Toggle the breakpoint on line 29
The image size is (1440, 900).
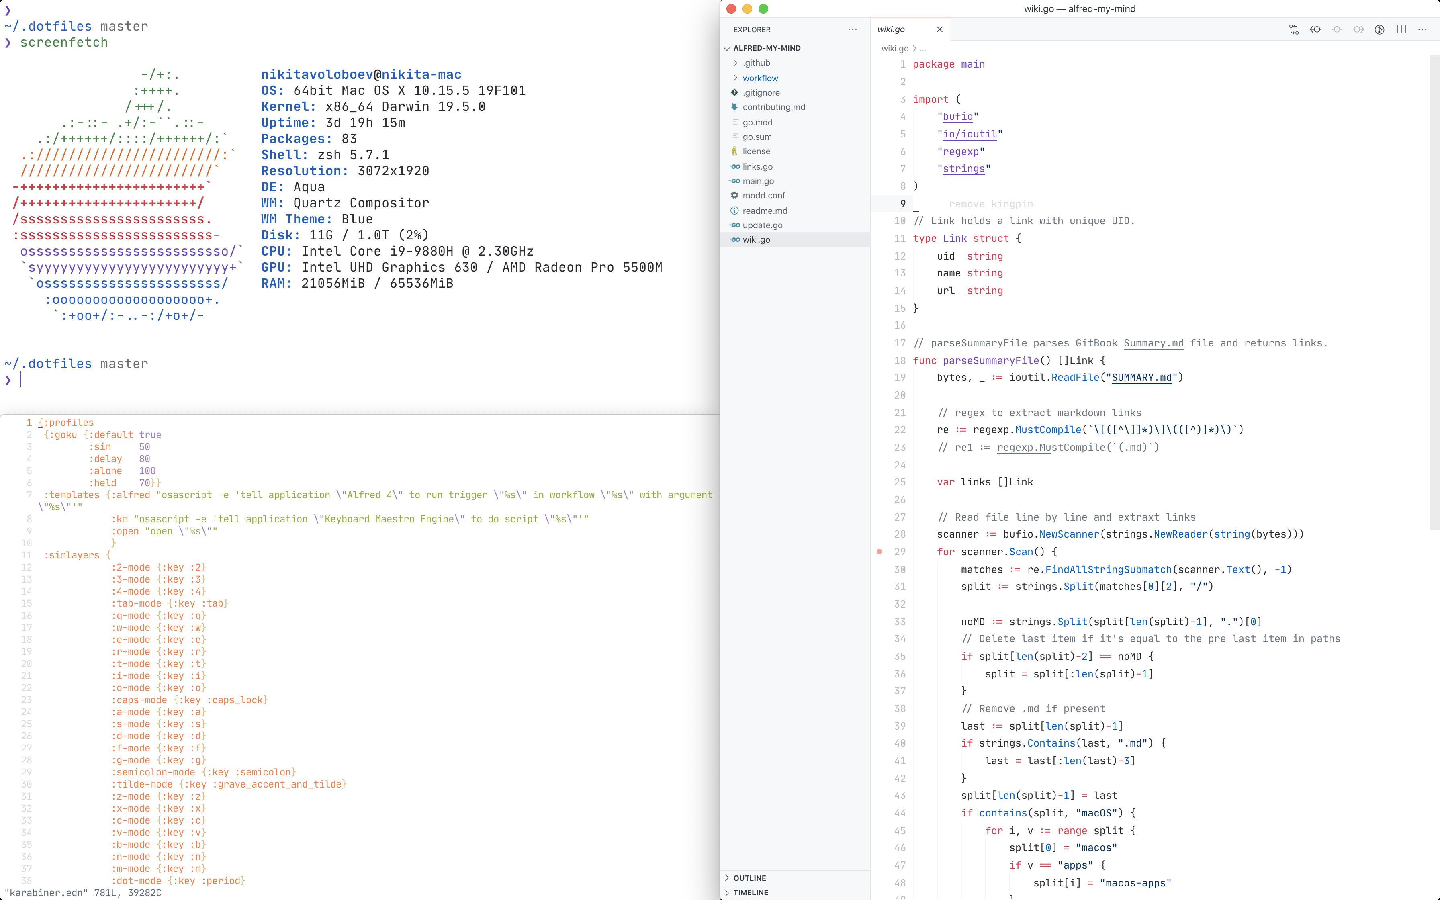click(880, 552)
